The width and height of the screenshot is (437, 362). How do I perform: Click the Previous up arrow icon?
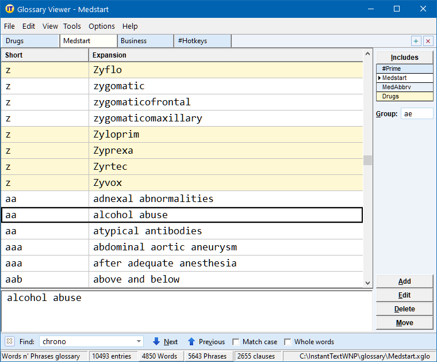click(191, 341)
